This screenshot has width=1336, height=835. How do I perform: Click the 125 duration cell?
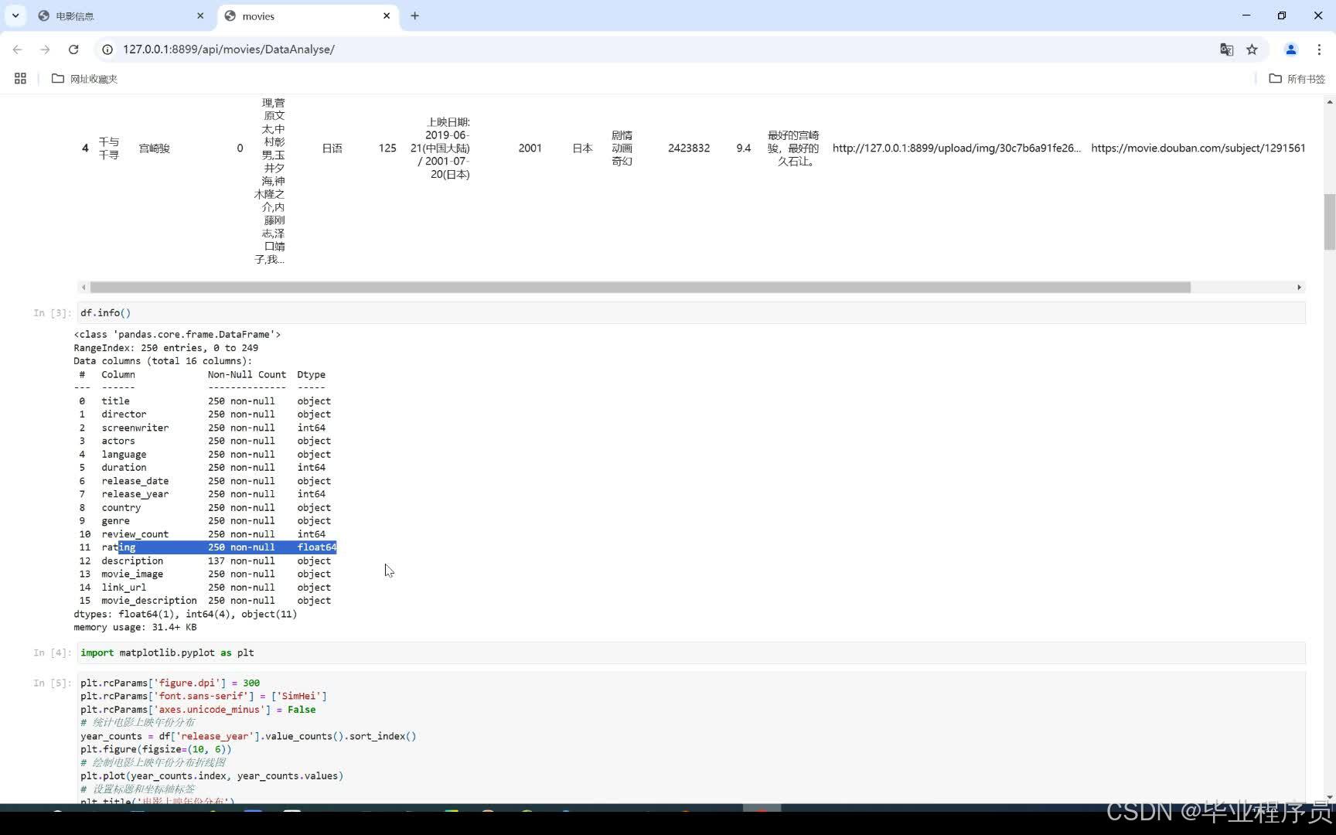tap(387, 148)
